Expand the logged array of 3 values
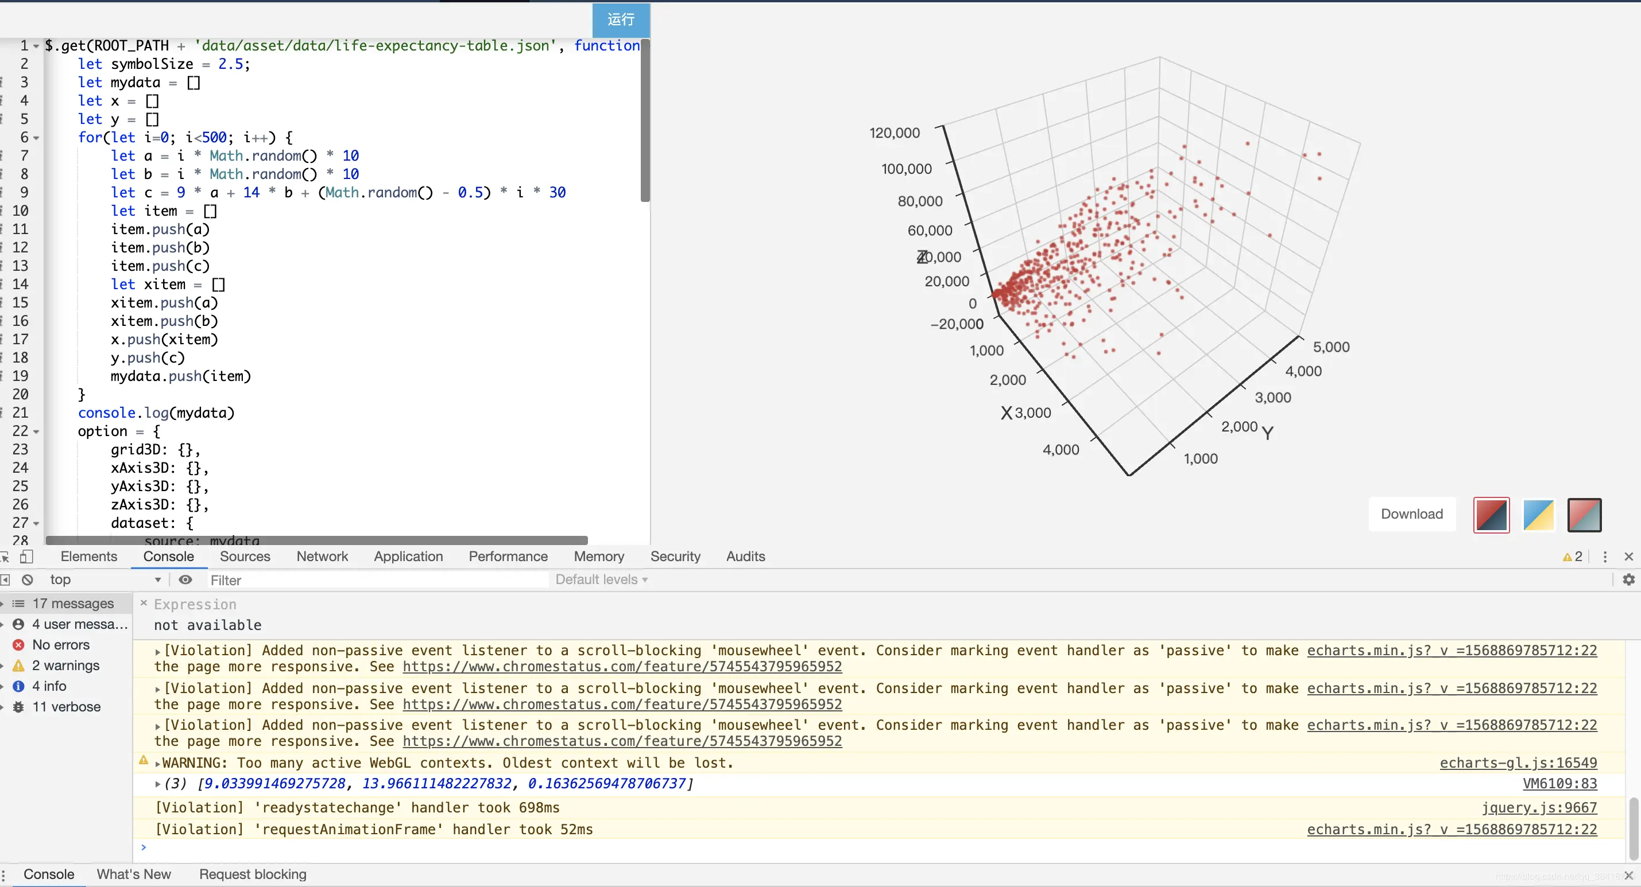The height and width of the screenshot is (887, 1641). coord(158,783)
